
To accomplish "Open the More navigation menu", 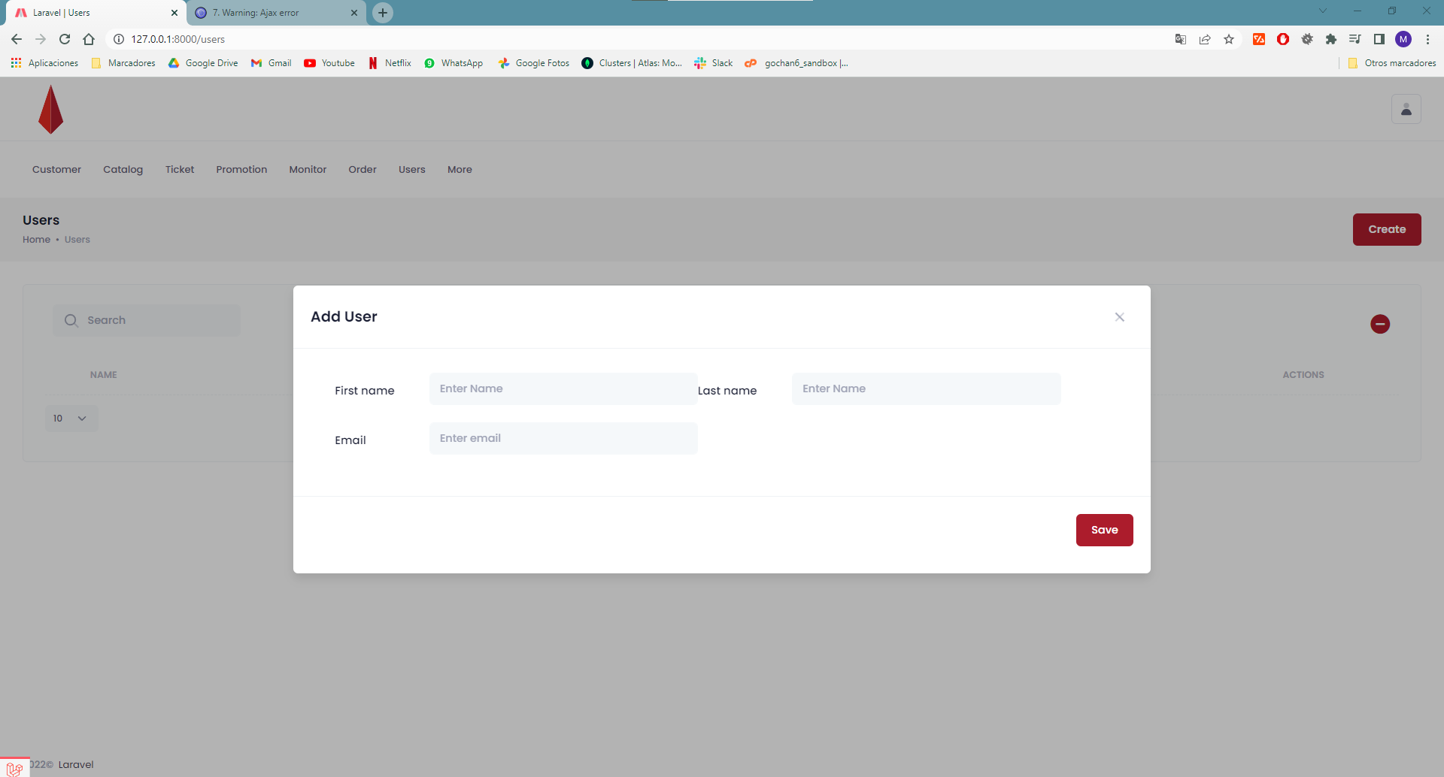I will click(x=460, y=170).
